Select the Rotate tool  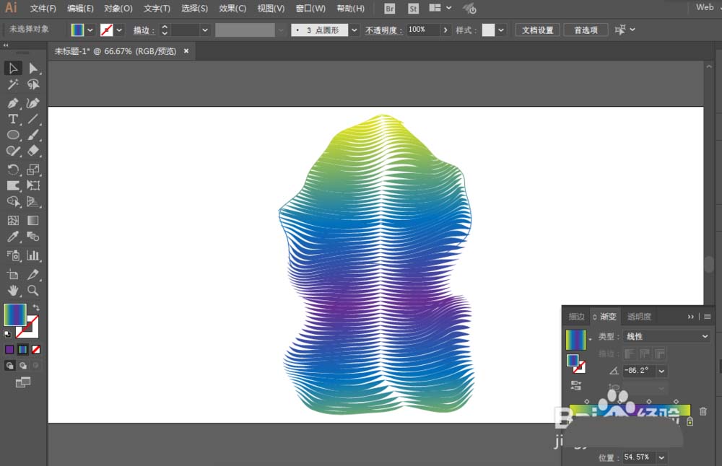[13, 170]
